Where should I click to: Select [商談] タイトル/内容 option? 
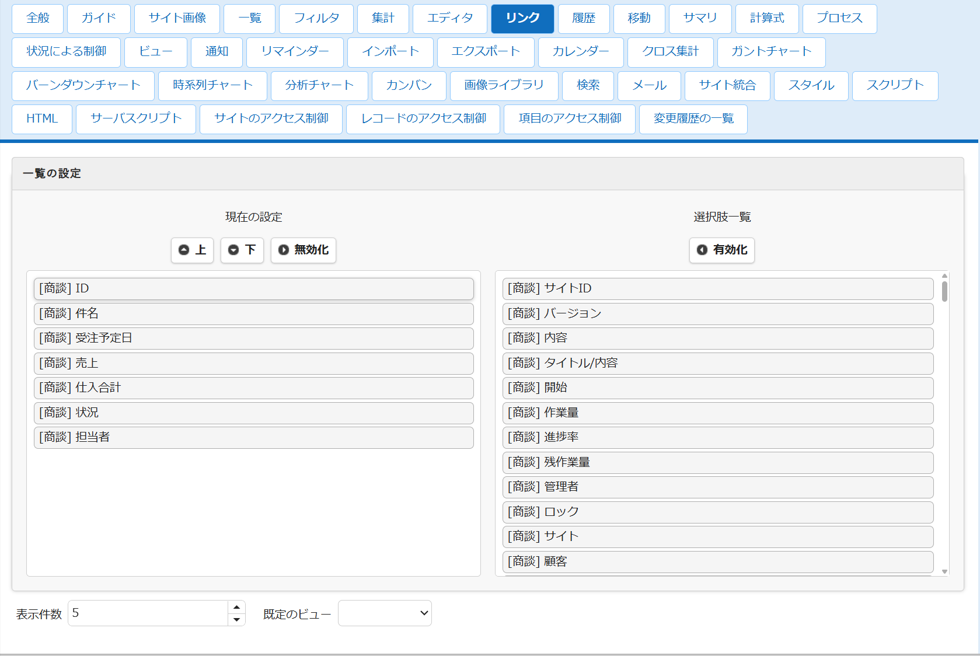(x=718, y=363)
